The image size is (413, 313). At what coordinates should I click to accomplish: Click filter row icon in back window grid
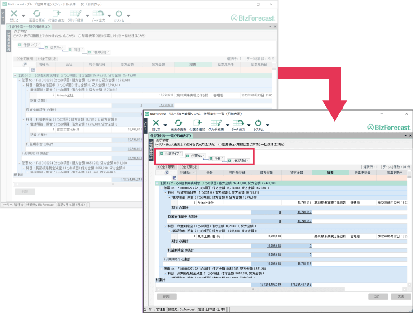(x=33, y=70)
